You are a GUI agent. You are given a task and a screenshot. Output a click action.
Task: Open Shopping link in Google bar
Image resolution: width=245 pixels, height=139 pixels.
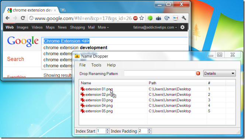(x=77, y=27)
